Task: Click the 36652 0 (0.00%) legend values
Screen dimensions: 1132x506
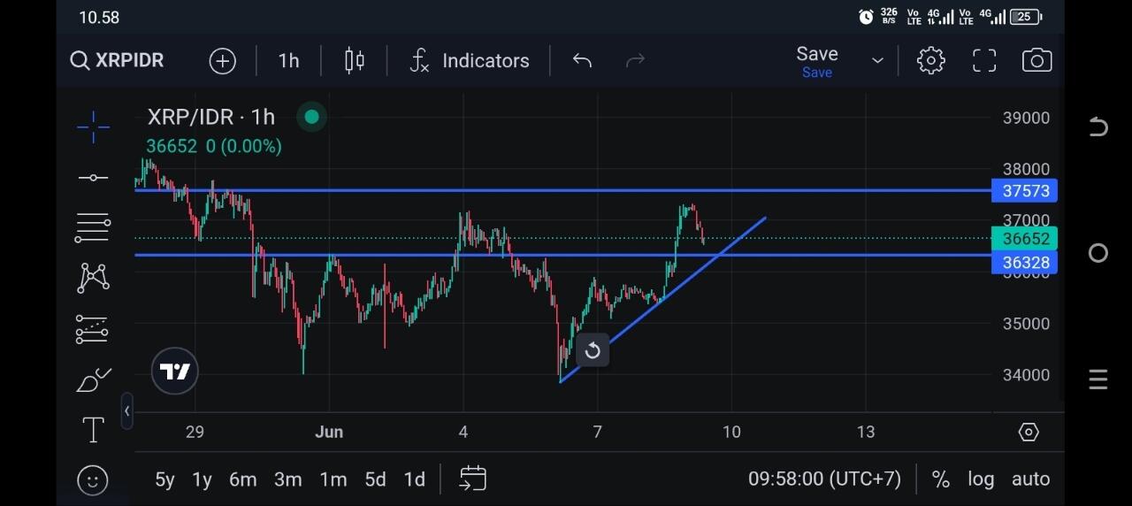Action: pyautogui.click(x=214, y=146)
